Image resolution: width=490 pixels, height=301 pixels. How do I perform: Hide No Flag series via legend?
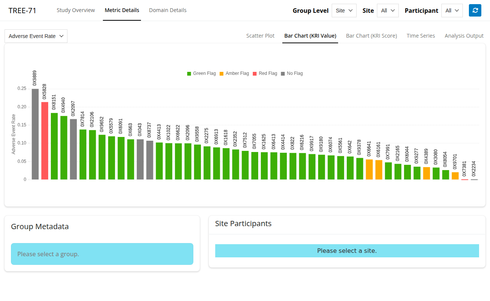(292, 73)
